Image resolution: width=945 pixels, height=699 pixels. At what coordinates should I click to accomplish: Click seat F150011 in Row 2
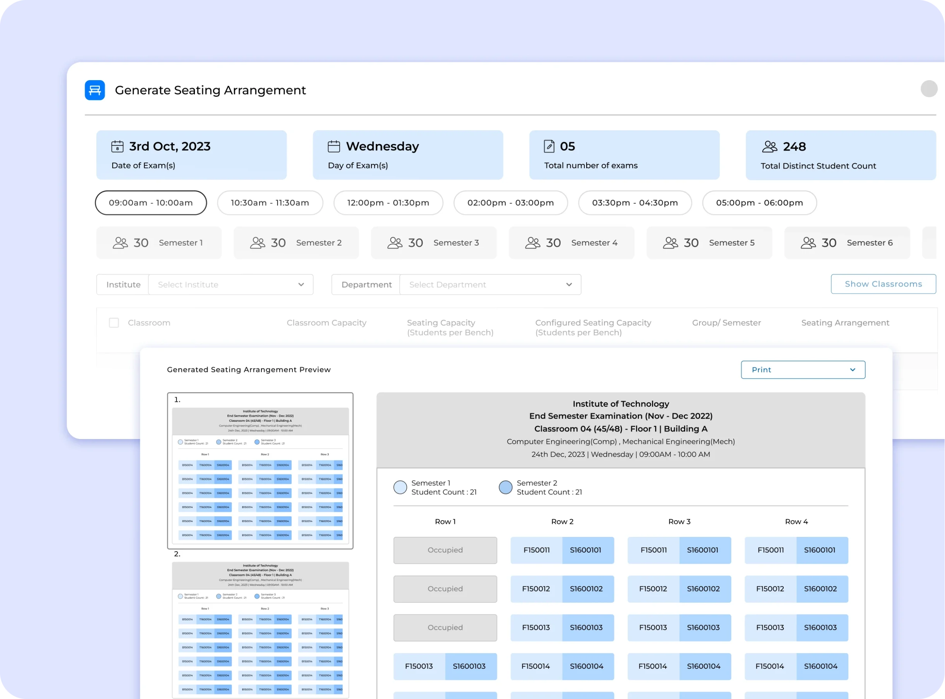point(536,550)
